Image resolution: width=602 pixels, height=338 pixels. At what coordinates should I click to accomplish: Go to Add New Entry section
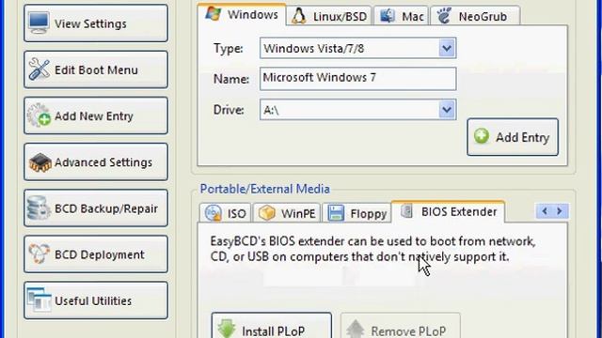[x=96, y=115]
